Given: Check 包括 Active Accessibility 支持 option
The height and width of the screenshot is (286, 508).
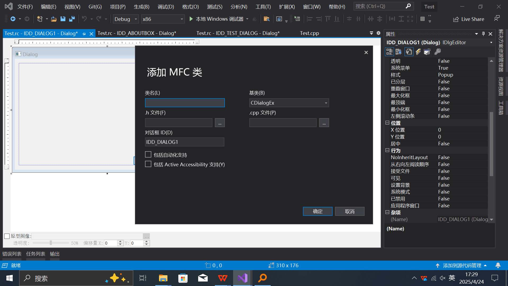Looking at the screenshot, I should tap(148, 164).
